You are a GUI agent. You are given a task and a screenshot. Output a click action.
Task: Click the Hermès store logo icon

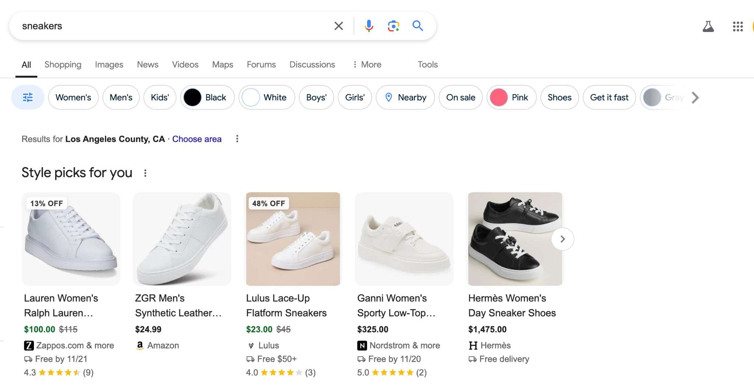(473, 346)
